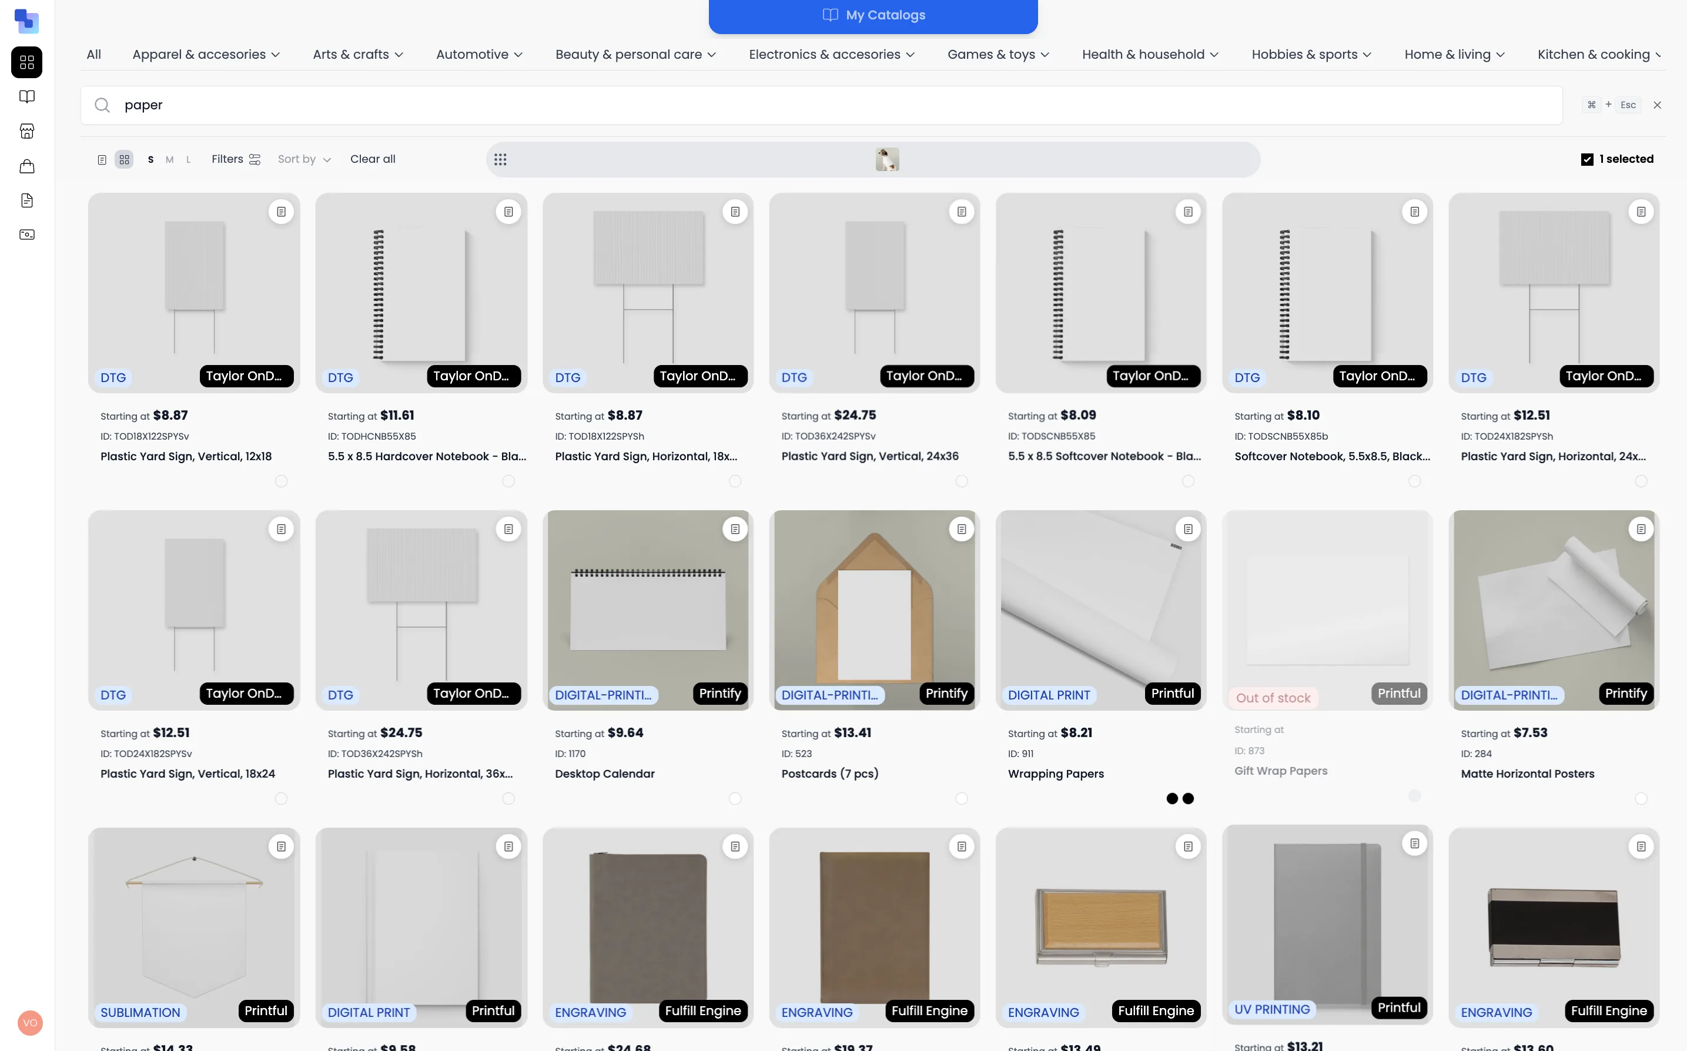This screenshot has width=1687, height=1051.
Task: Click the nine-dot drag handle in selection bar
Action: point(500,159)
